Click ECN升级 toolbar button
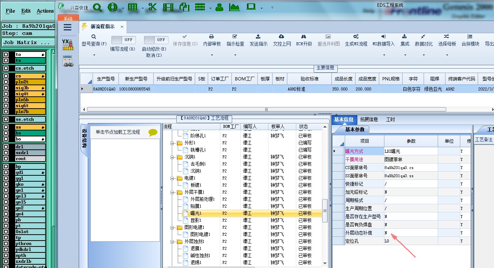The height and width of the screenshot is (268, 494). tap(304, 40)
